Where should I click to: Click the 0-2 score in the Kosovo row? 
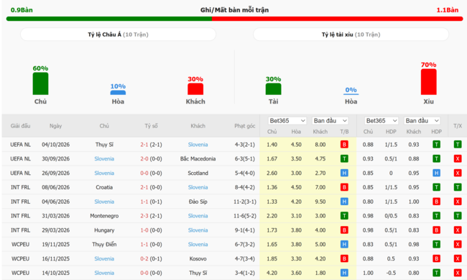144,258
